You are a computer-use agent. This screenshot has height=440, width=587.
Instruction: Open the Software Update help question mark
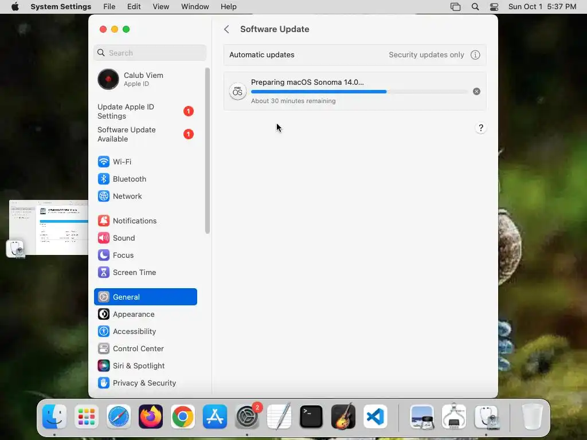[x=481, y=128]
